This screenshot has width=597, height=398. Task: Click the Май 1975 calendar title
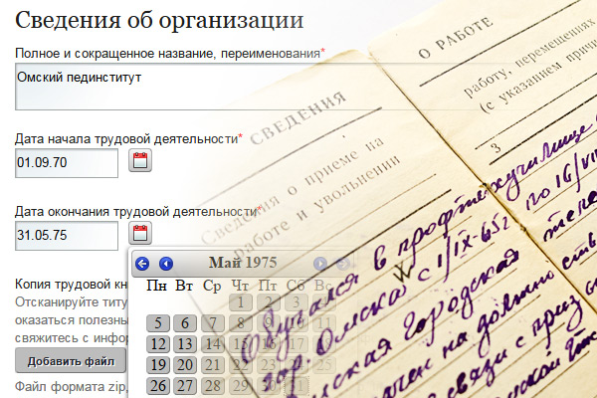tap(243, 264)
